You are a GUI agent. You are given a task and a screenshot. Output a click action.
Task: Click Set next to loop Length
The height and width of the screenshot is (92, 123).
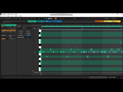(15, 32)
